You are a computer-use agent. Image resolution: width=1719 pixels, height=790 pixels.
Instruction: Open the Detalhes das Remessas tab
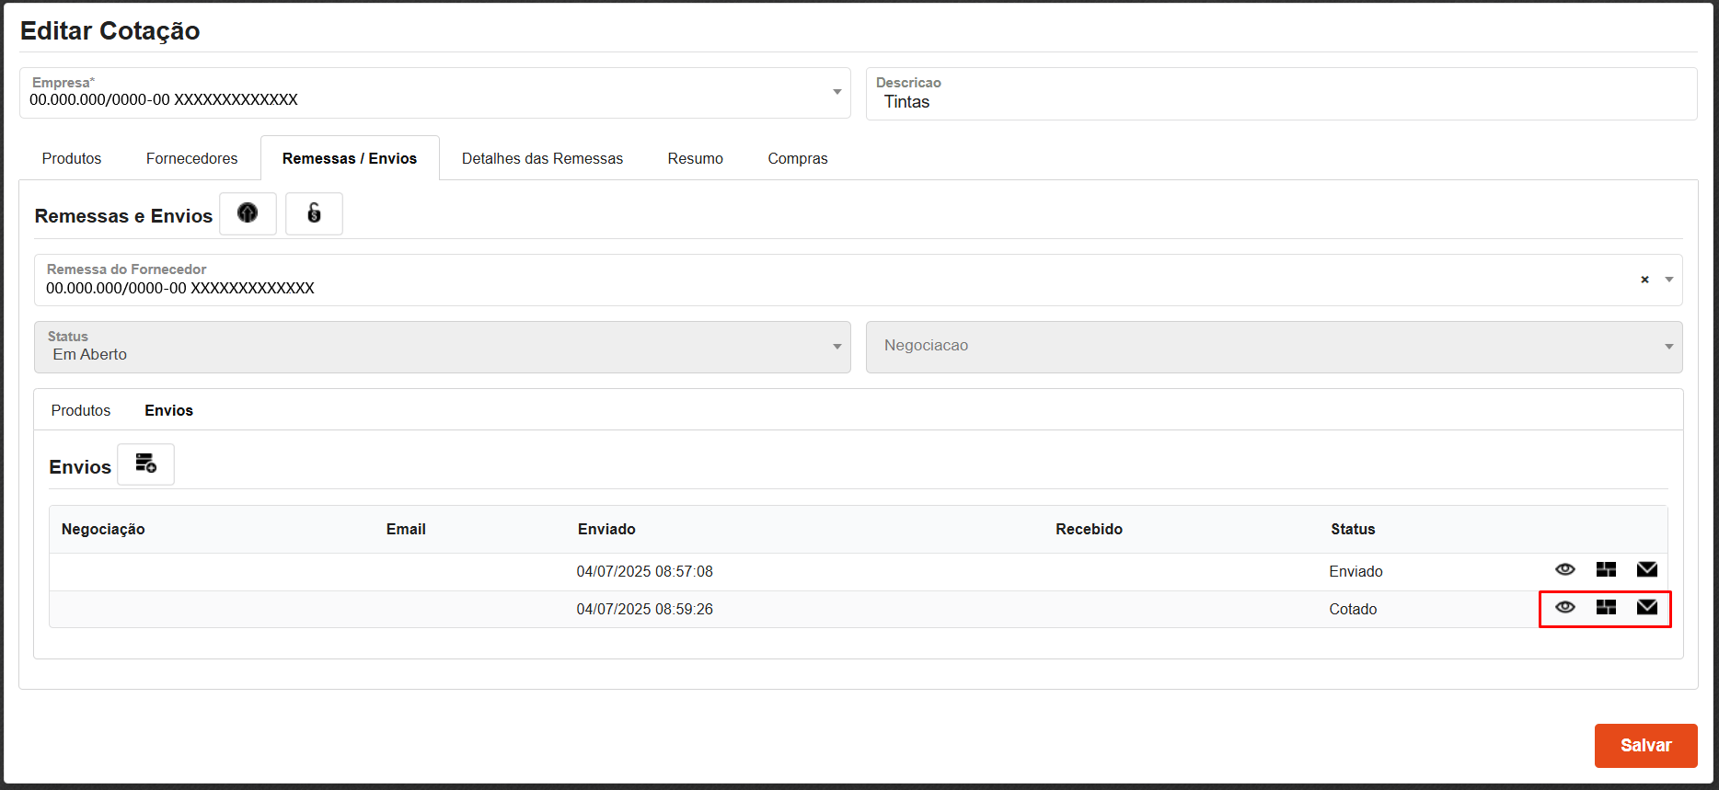pos(542,158)
